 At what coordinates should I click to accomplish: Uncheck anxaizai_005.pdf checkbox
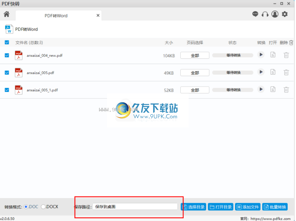coord(7,73)
